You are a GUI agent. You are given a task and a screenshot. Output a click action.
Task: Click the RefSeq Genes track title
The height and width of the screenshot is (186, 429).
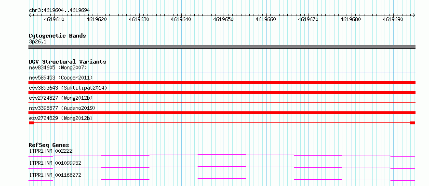[49, 145]
